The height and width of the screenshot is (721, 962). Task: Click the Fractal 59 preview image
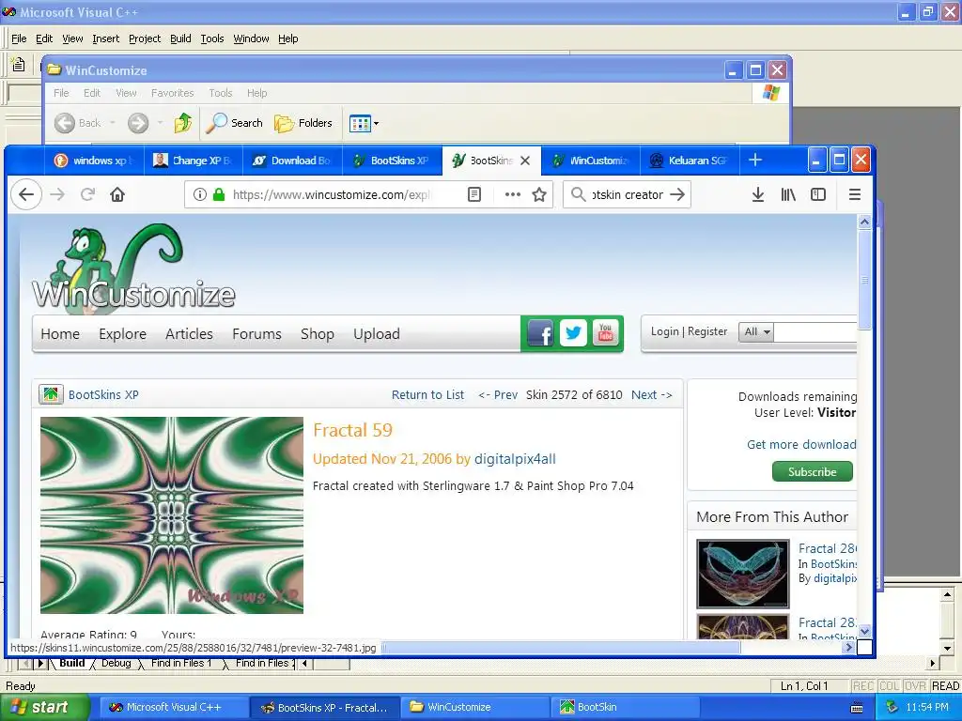pyautogui.click(x=172, y=515)
